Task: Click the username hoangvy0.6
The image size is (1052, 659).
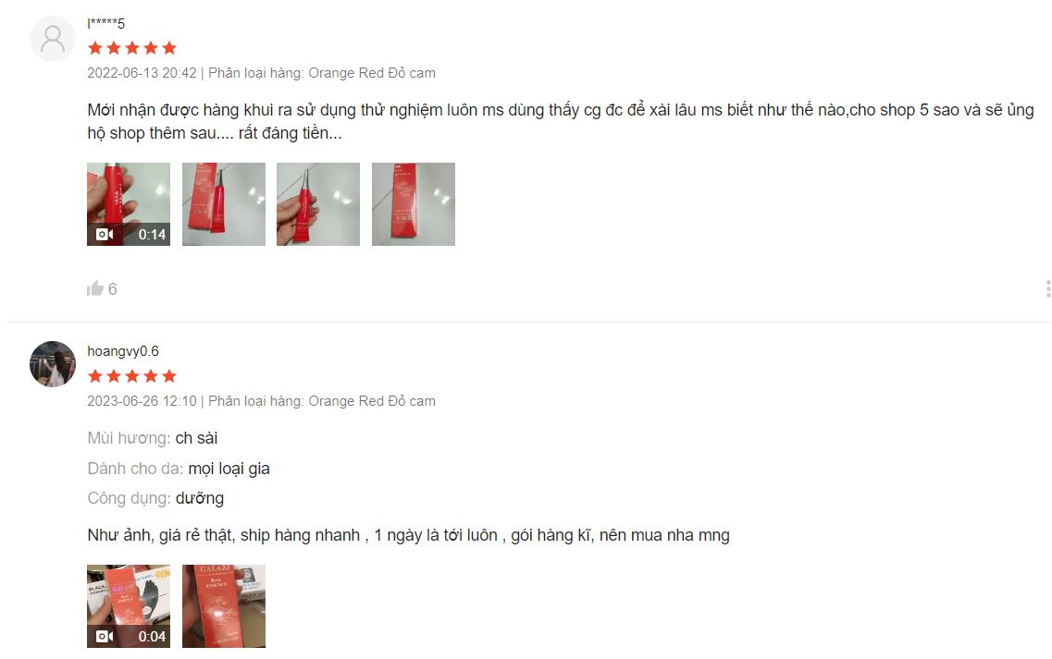Action: (x=123, y=351)
